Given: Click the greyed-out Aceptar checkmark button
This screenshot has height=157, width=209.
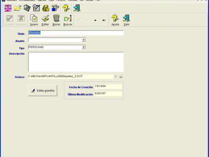Looking at the screenshot, I should pyautogui.click(x=9, y=20).
